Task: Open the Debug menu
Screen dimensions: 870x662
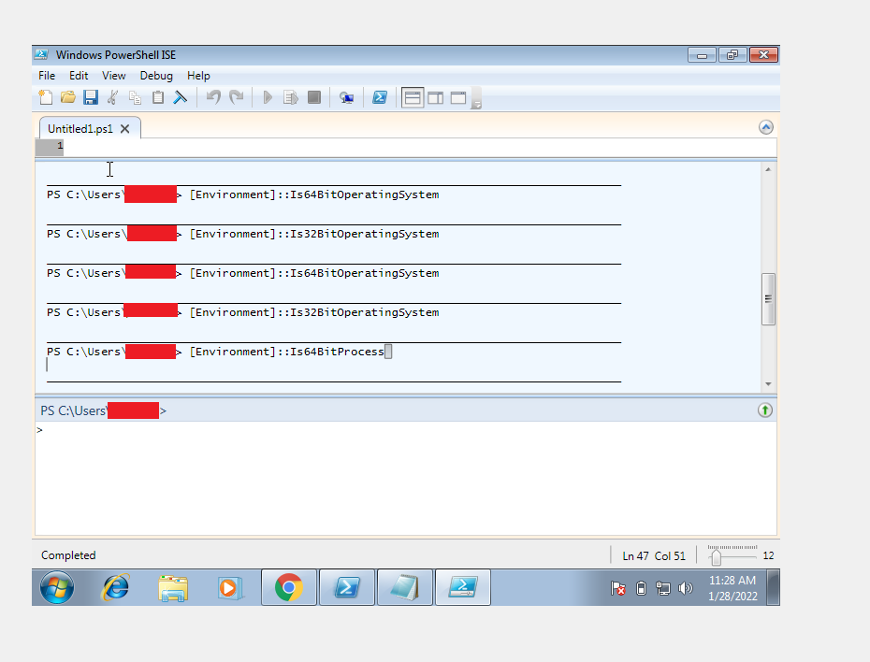Action: [156, 76]
